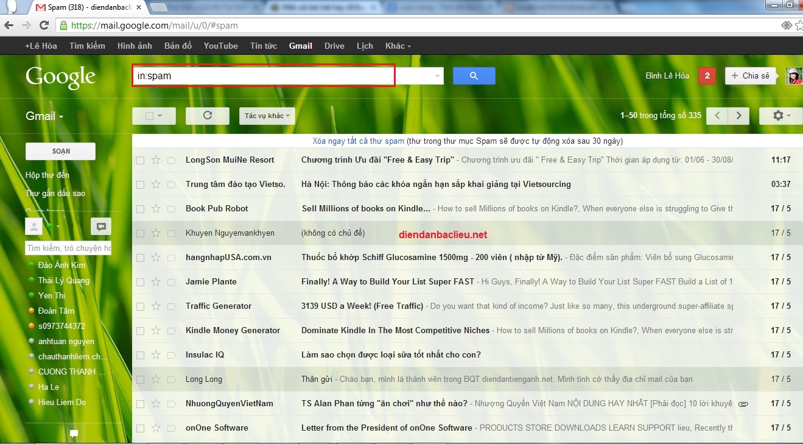Star the Book Pub Robot email
The height and width of the screenshot is (444, 803).
click(156, 209)
